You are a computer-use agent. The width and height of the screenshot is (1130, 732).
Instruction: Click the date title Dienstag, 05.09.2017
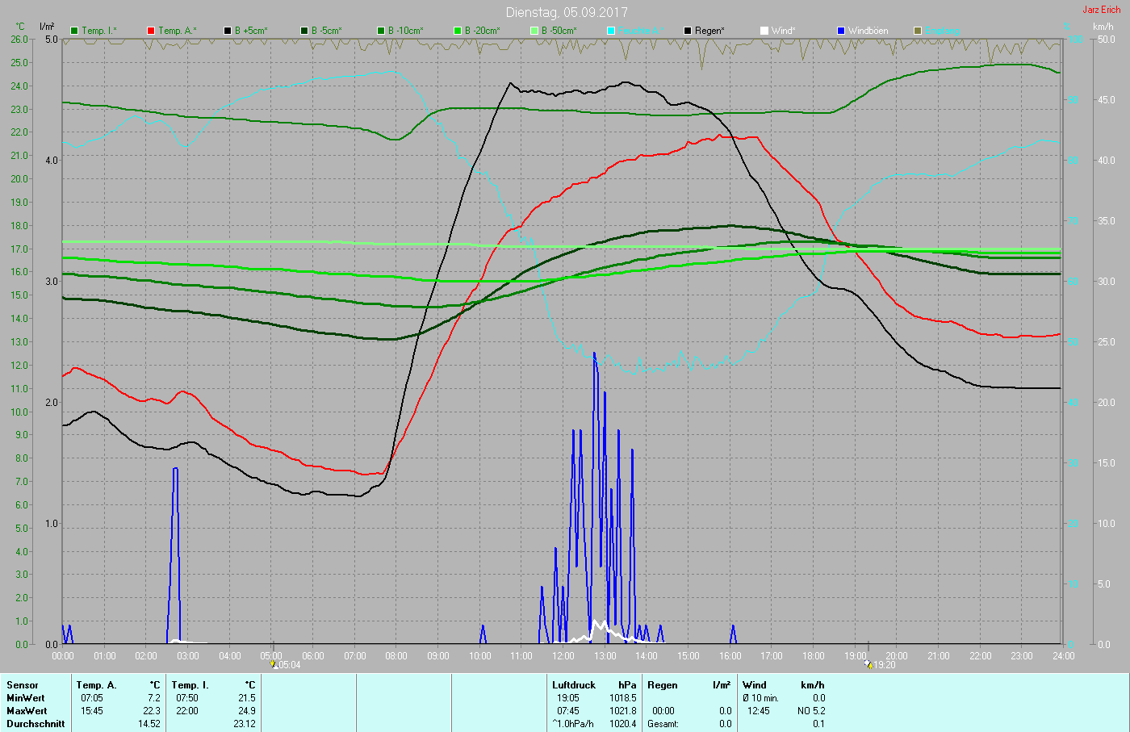point(567,12)
